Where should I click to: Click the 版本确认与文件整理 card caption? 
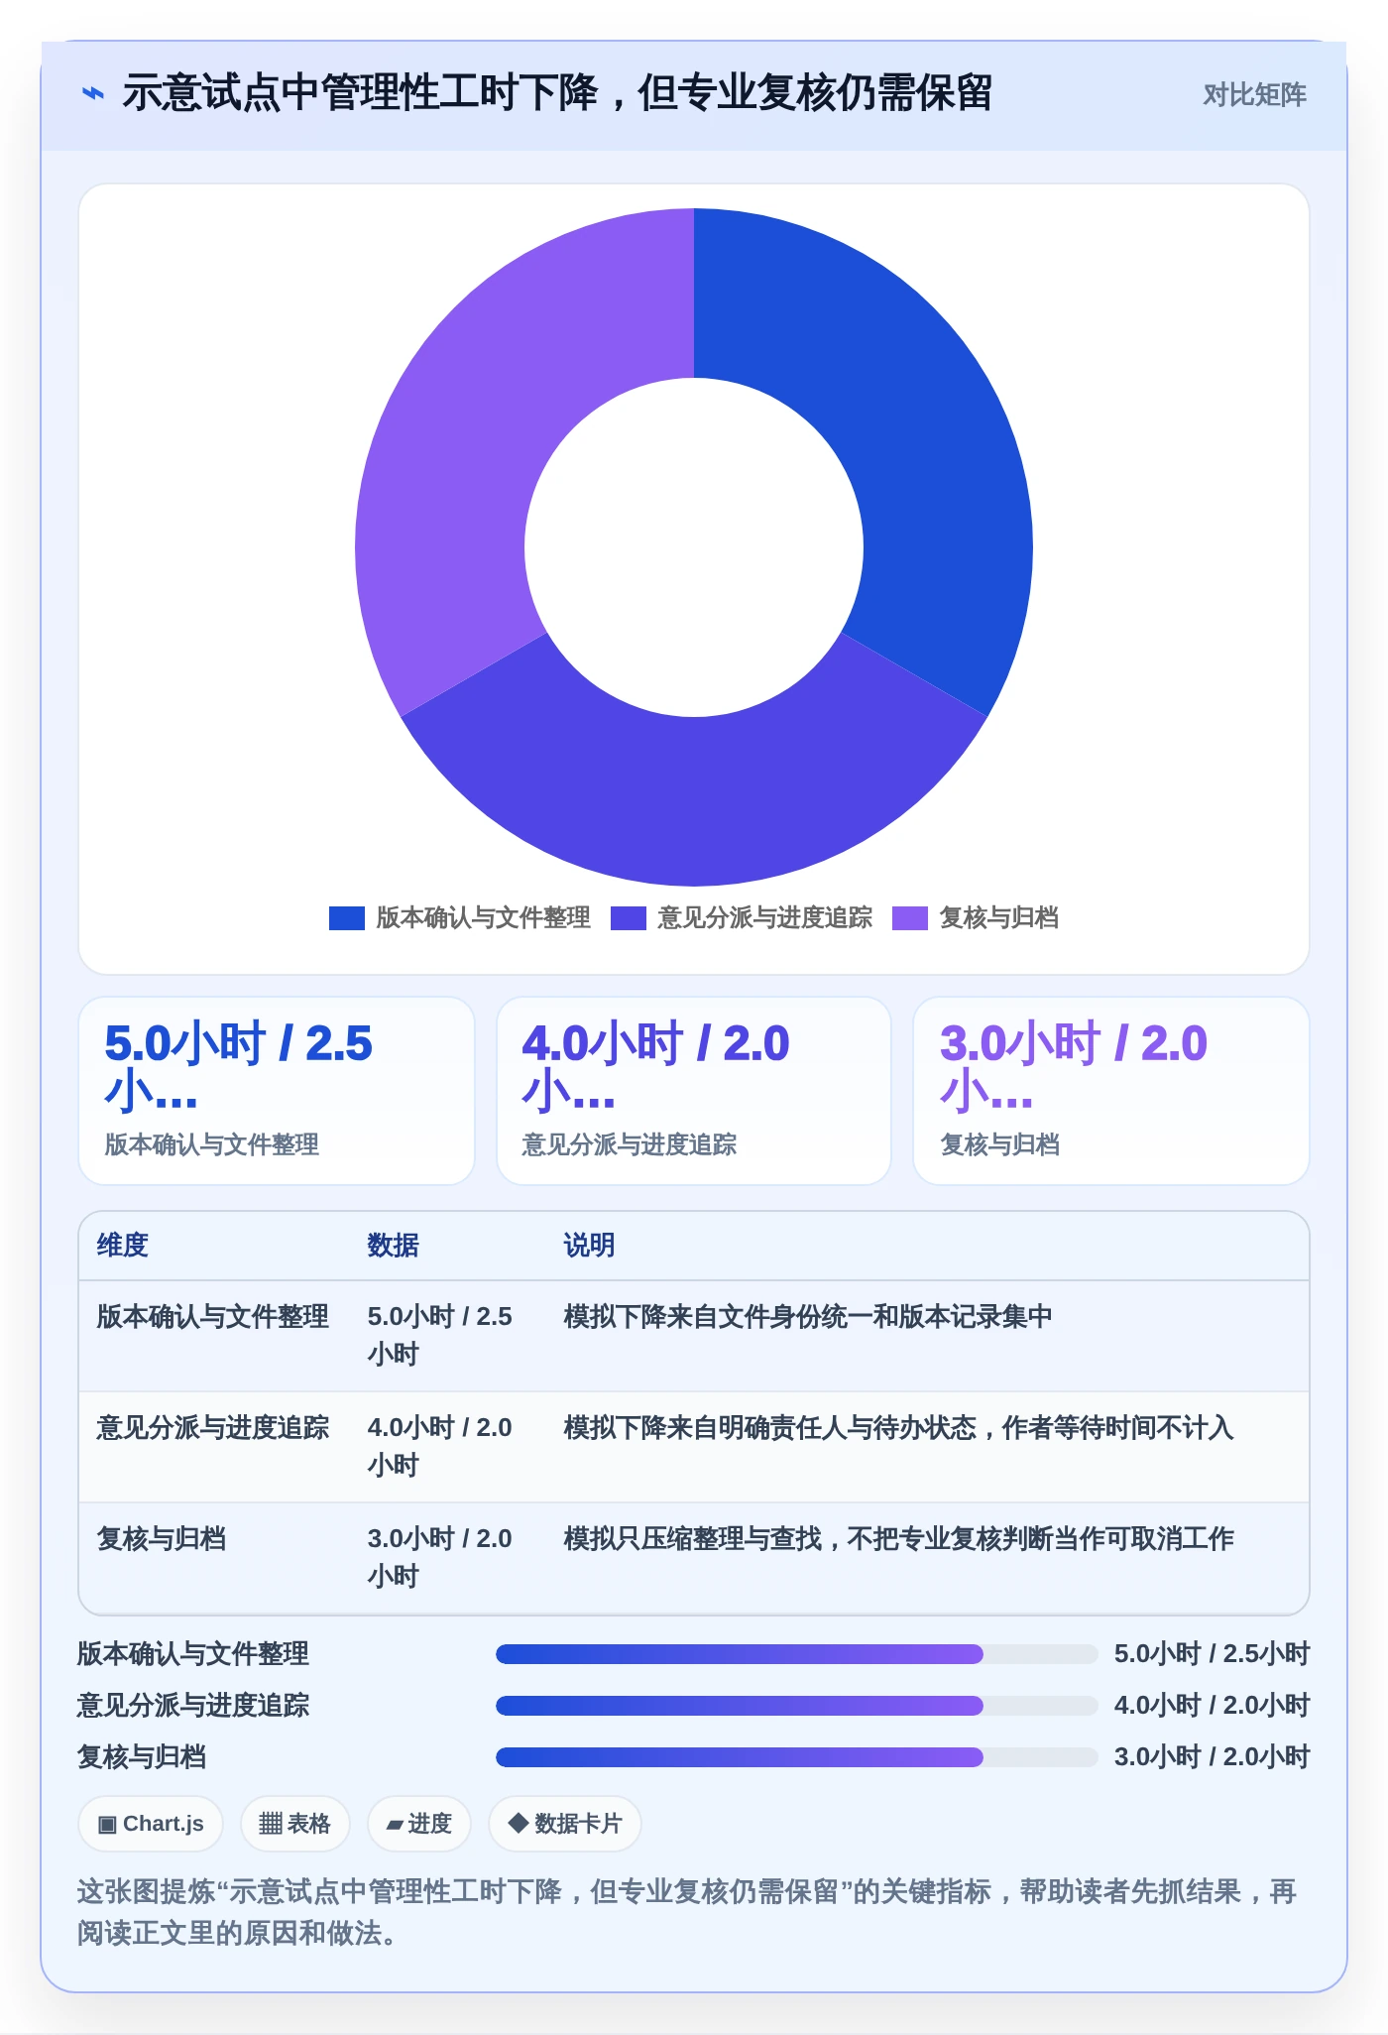(x=212, y=1144)
